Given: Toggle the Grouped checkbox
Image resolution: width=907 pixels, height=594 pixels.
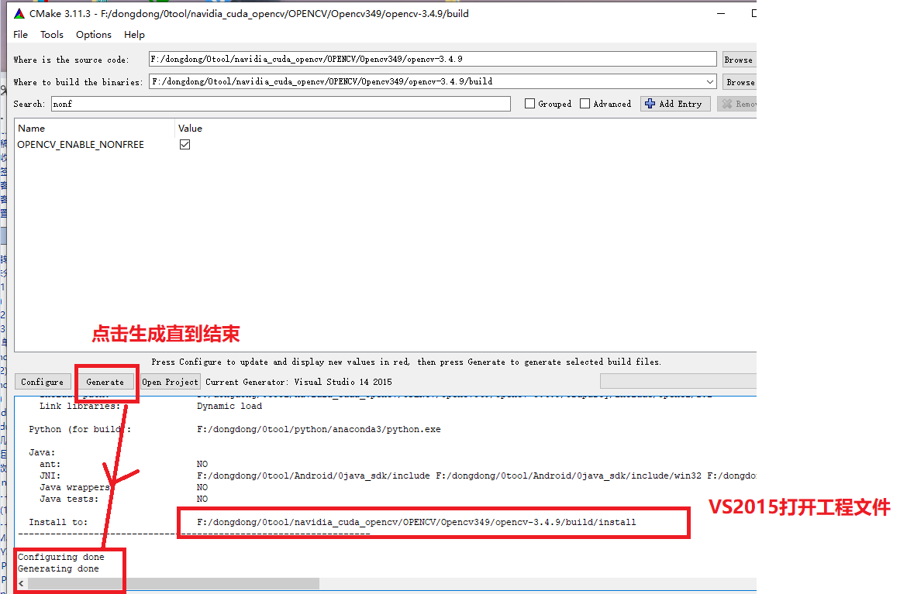Looking at the screenshot, I should [x=529, y=104].
